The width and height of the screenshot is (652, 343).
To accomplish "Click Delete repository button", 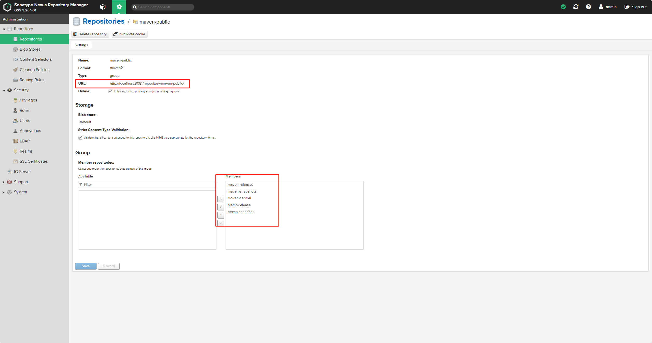I will pyautogui.click(x=90, y=34).
